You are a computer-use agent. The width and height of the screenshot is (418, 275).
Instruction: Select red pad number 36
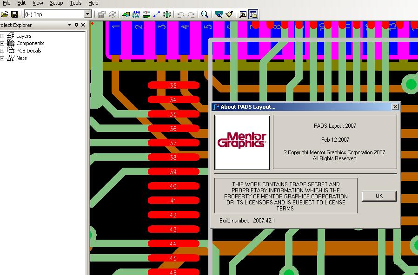pos(173,128)
